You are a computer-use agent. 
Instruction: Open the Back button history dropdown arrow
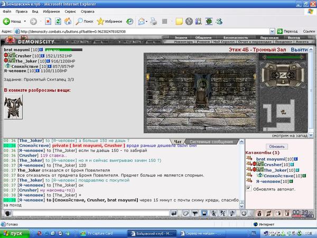coord(24,21)
